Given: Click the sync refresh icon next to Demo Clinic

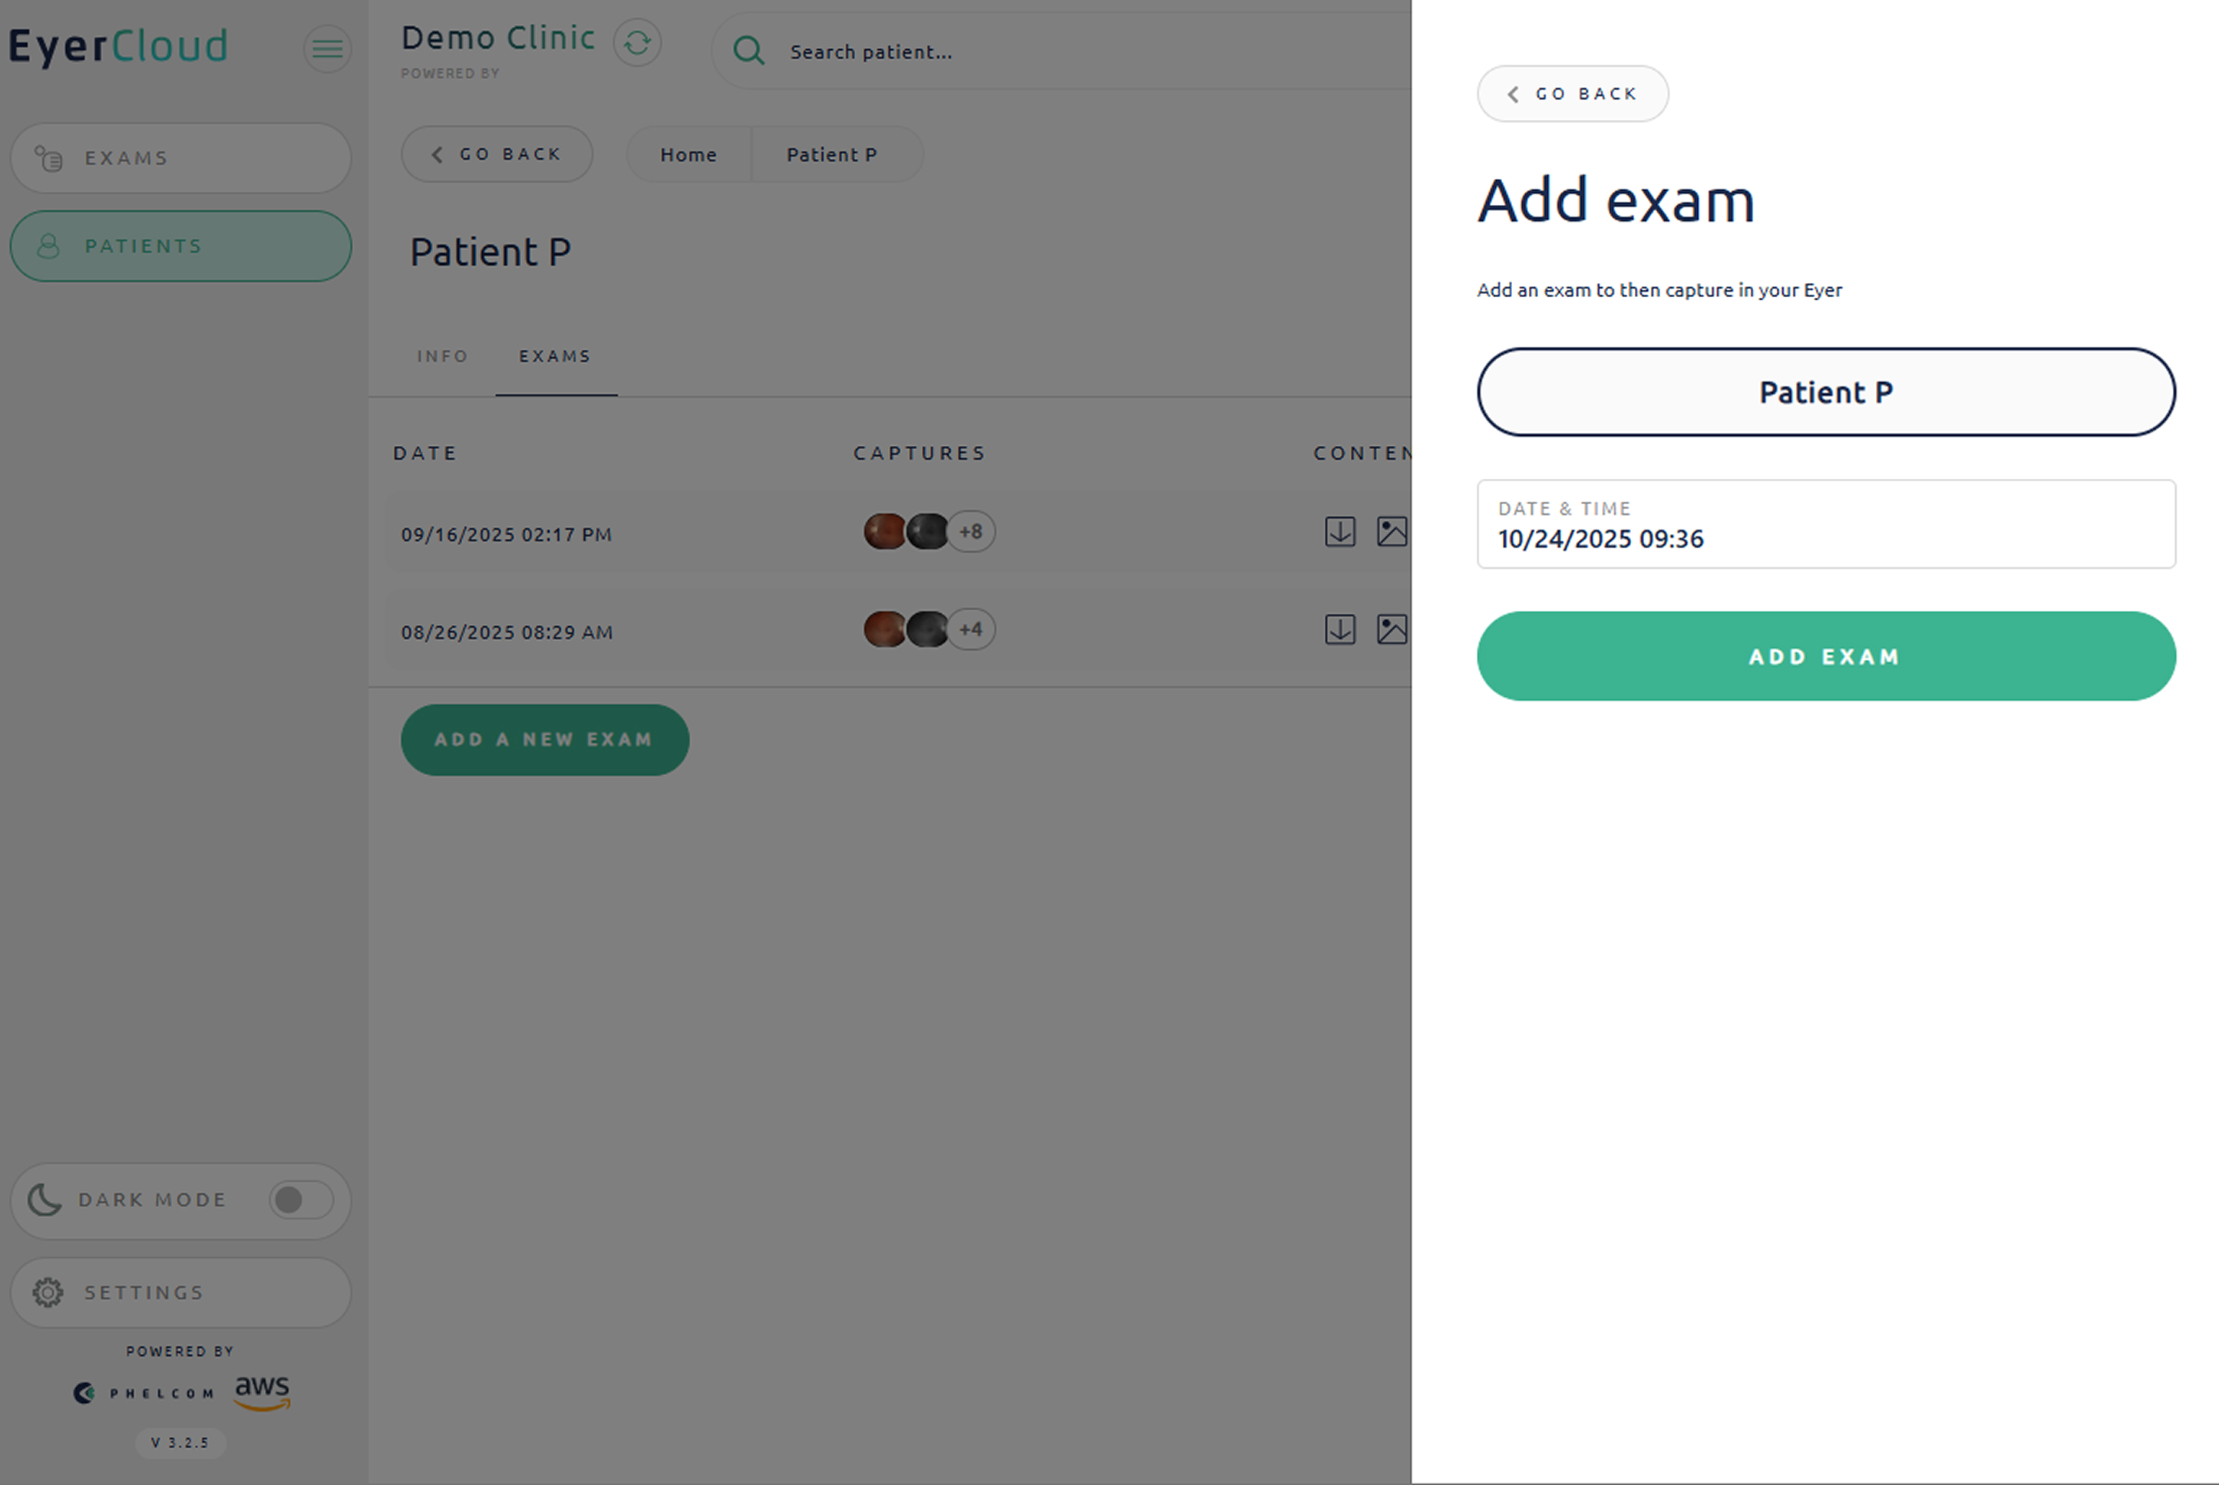Looking at the screenshot, I should point(637,43).
